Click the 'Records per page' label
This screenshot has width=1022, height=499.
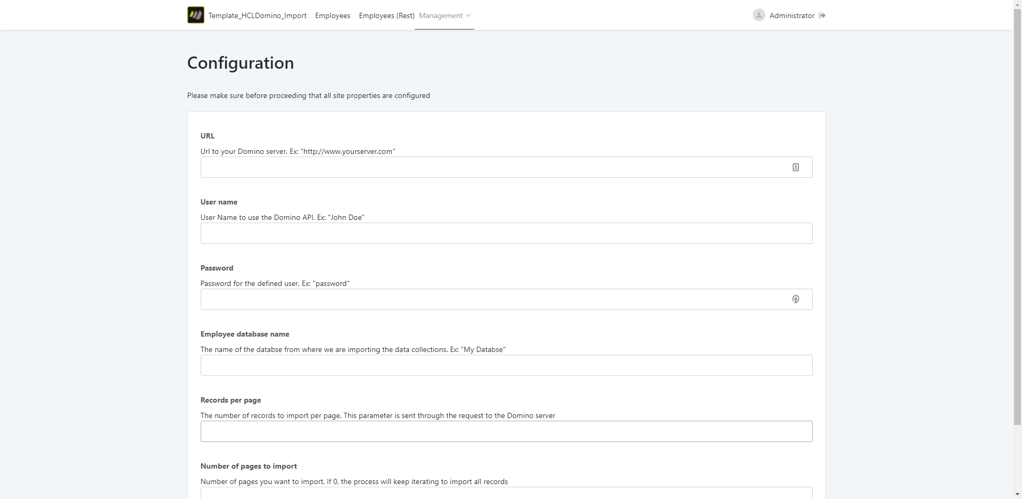tap(231, 400)
